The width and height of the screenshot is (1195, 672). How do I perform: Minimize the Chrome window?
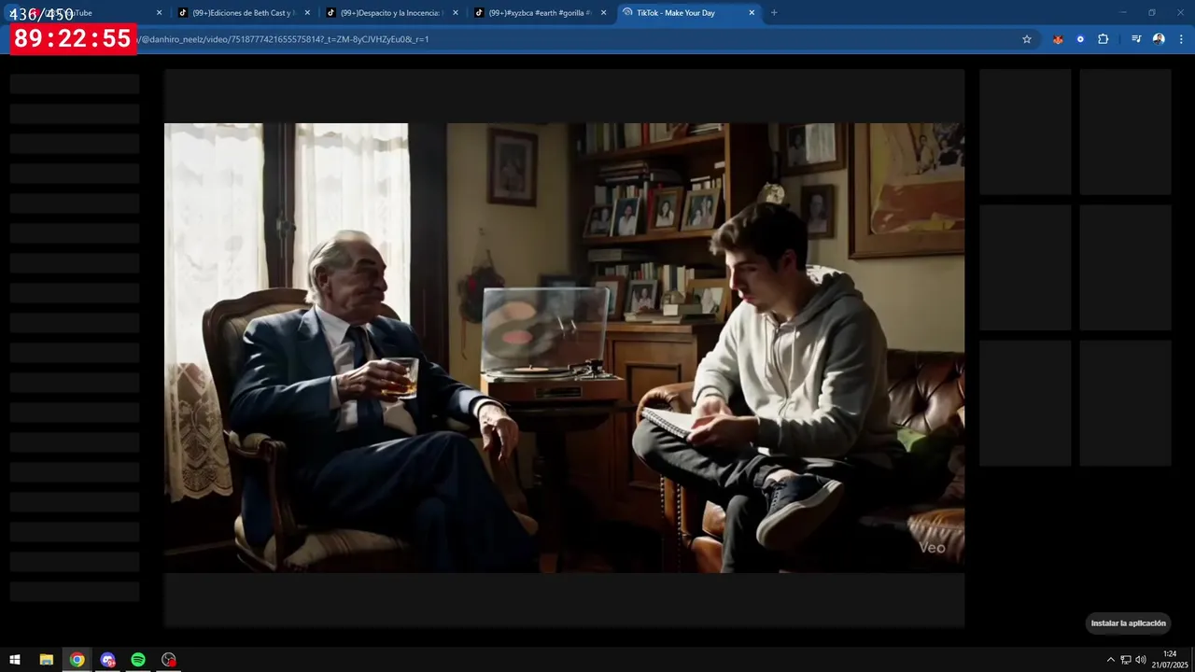point(1124,12)
